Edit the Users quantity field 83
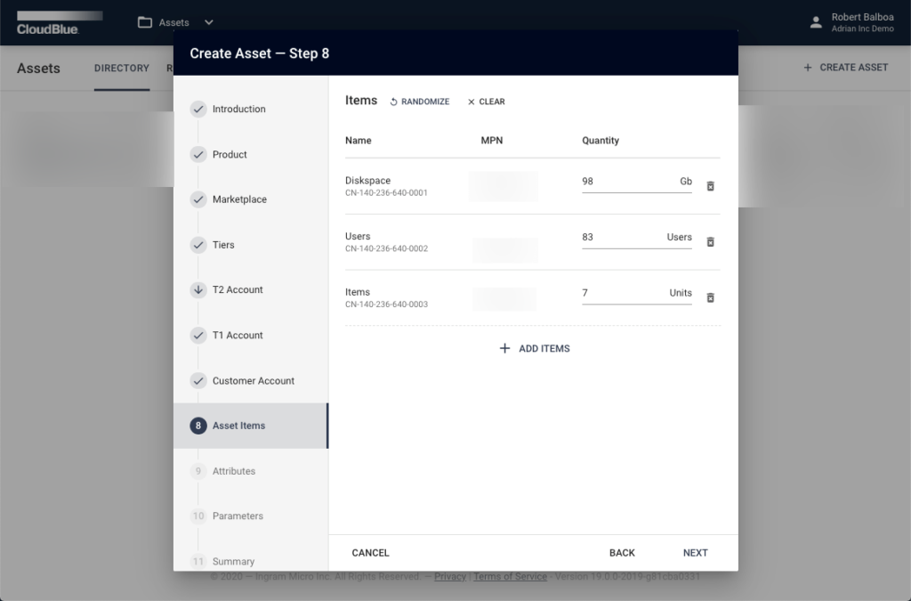This screenshot has width=911, height=601. [637, 237]
